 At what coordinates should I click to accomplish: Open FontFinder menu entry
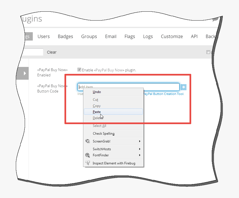(x=113, y=155)
